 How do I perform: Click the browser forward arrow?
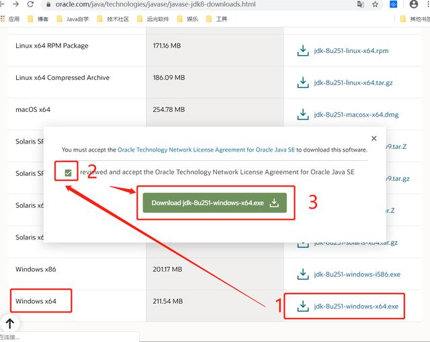16,4
